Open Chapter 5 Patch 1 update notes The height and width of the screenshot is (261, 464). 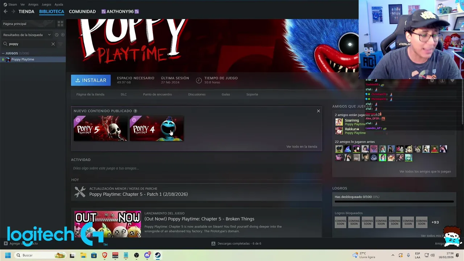pyautogui.click(x=138, y=194)
